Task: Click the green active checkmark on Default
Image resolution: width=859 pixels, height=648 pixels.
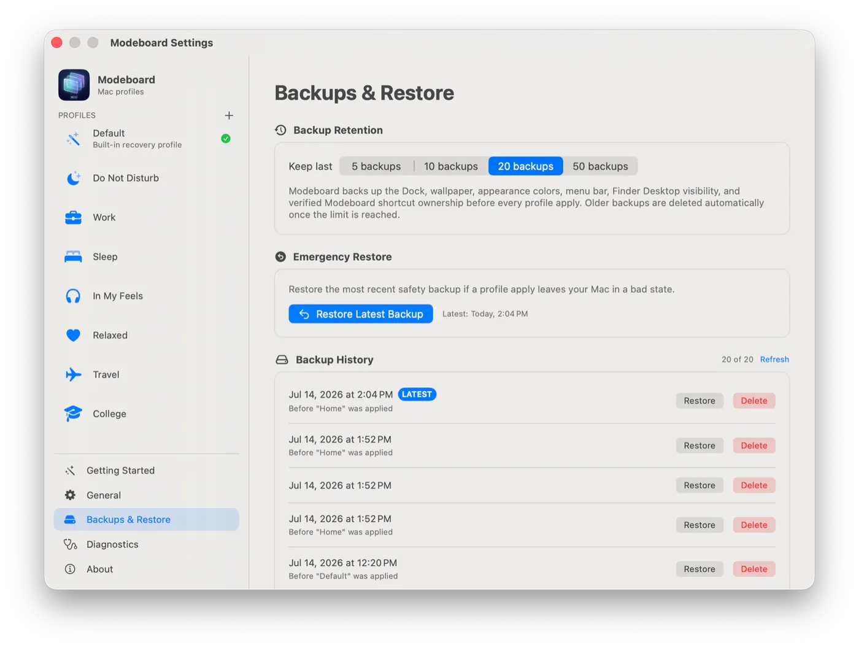Action: (x=226, y=139)
